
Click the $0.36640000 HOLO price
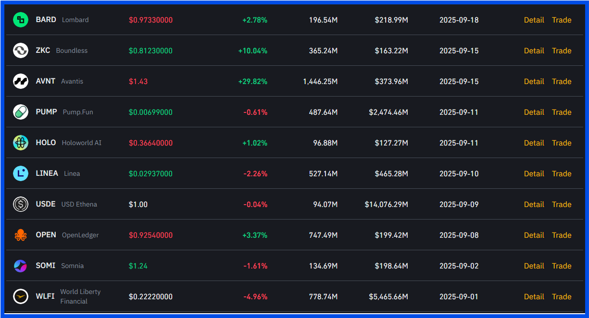(x=150, y=143)
